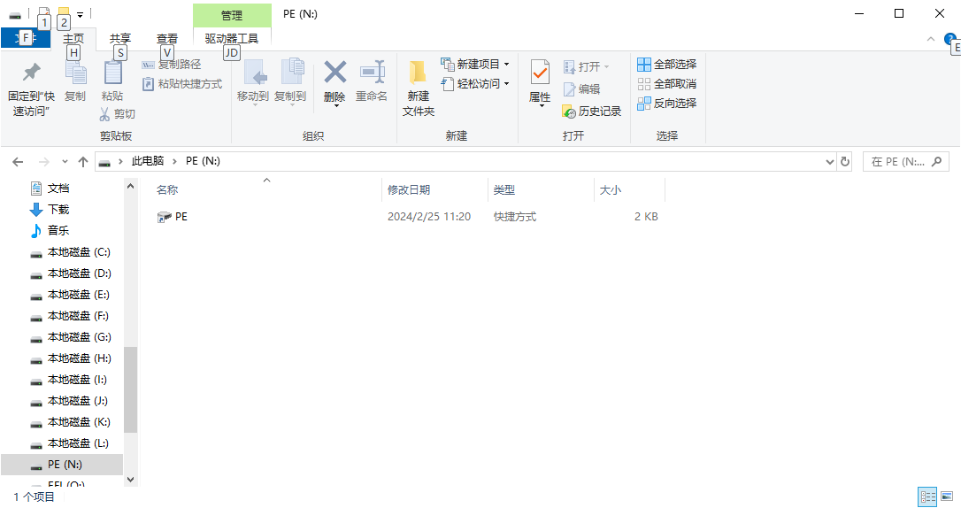The height and width of the screenshot is (508, 961).
Task: Open the Easy access dropdown
Action: pyautogui.click(x=475, y=84)
